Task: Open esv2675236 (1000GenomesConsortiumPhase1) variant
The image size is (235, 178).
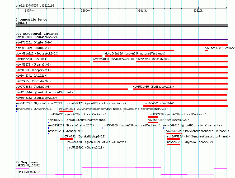Action: pos(198,136)
